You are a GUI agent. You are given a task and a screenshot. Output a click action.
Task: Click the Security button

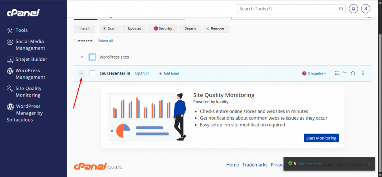tap(163, 28)
